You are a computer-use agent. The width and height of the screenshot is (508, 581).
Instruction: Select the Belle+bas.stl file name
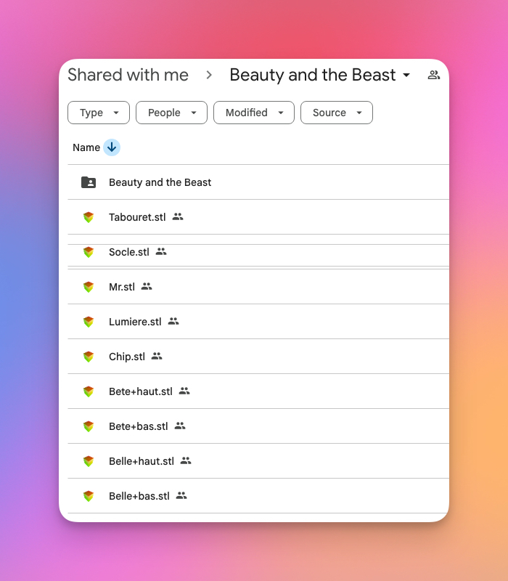pos(139,496)
